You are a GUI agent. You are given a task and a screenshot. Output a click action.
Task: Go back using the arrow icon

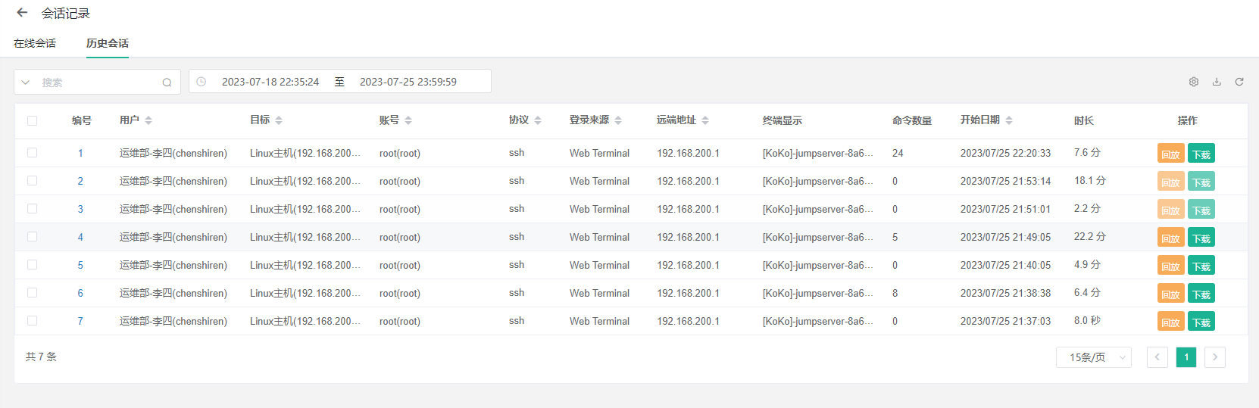coord(22,13)
